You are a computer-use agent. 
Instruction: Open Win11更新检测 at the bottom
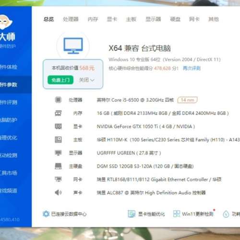[198, 214]
